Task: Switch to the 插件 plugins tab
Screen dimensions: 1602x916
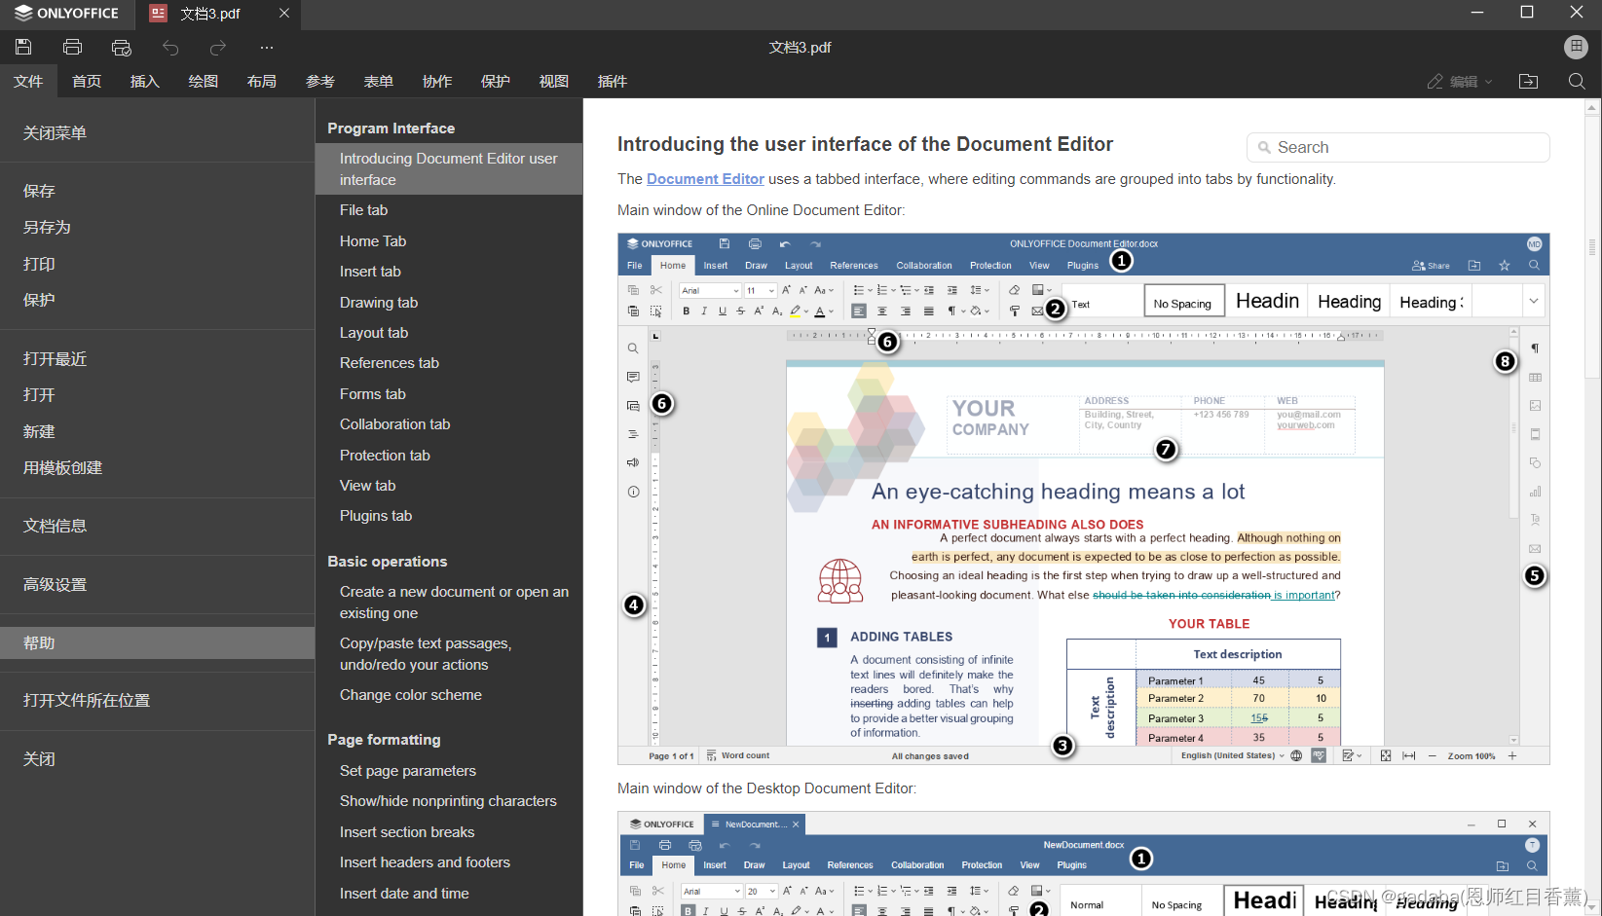Action: [613, 82]
